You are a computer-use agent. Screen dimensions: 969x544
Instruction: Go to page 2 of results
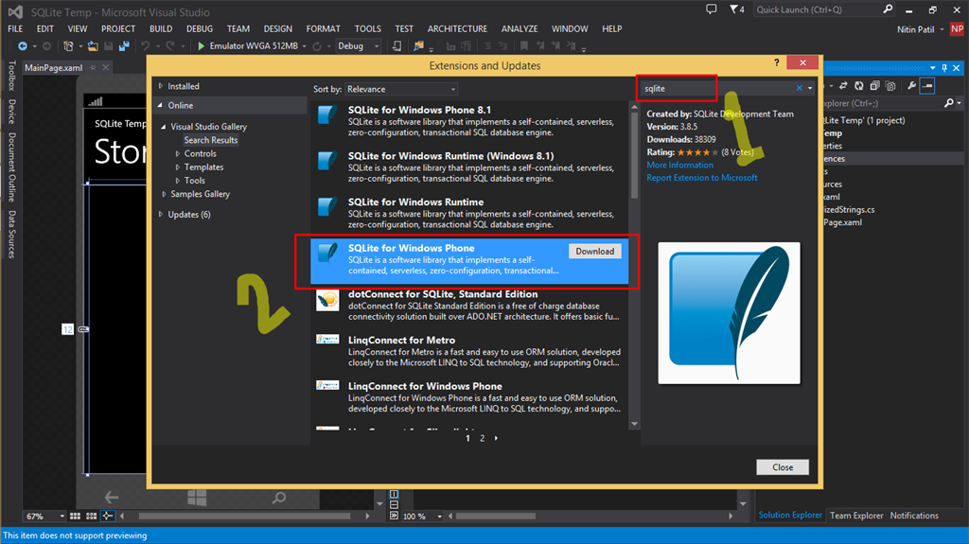[x=482, y=439]
